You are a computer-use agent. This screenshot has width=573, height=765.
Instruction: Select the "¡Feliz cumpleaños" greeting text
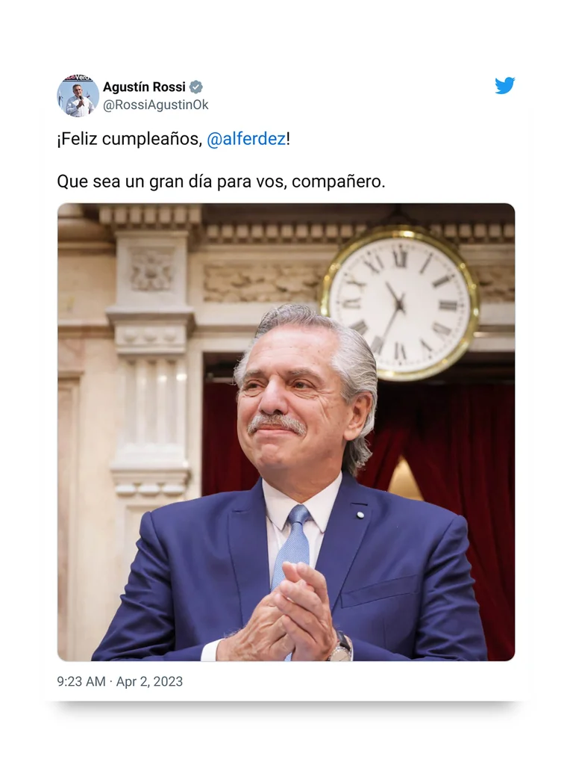[128, 139]
